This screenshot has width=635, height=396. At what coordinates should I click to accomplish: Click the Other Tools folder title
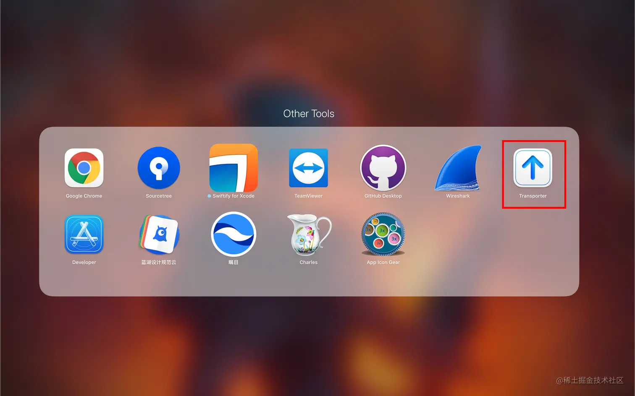click(x=309, y=114)
